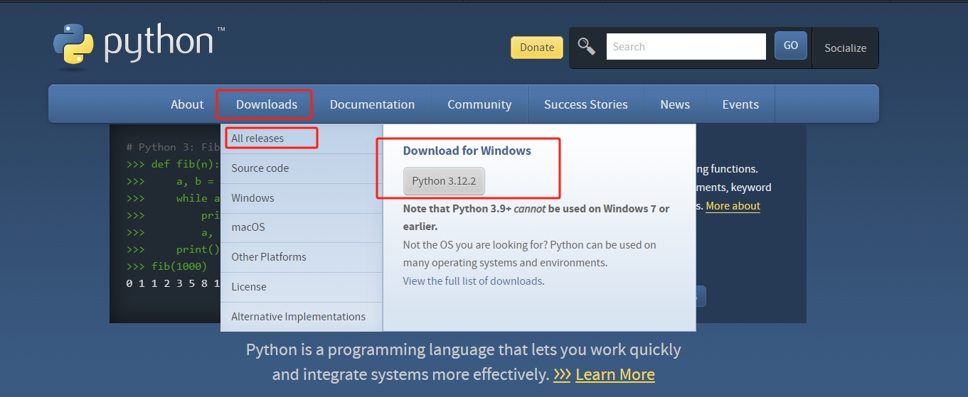The image size is (968, 397).
Task: Choose All releases from Downloads submenu
Action: [257, 138]
